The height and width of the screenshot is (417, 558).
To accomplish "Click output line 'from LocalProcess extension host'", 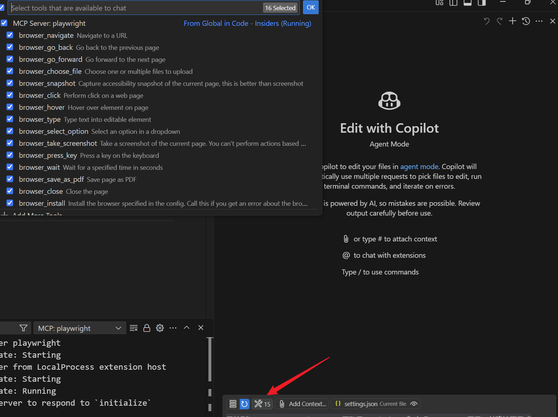I will [89, 367].
